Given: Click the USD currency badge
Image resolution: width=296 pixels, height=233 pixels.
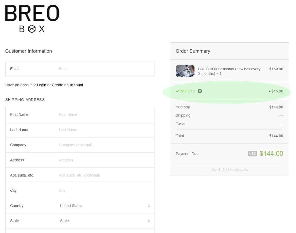Looking at the screenshot, I should (252, 154).
